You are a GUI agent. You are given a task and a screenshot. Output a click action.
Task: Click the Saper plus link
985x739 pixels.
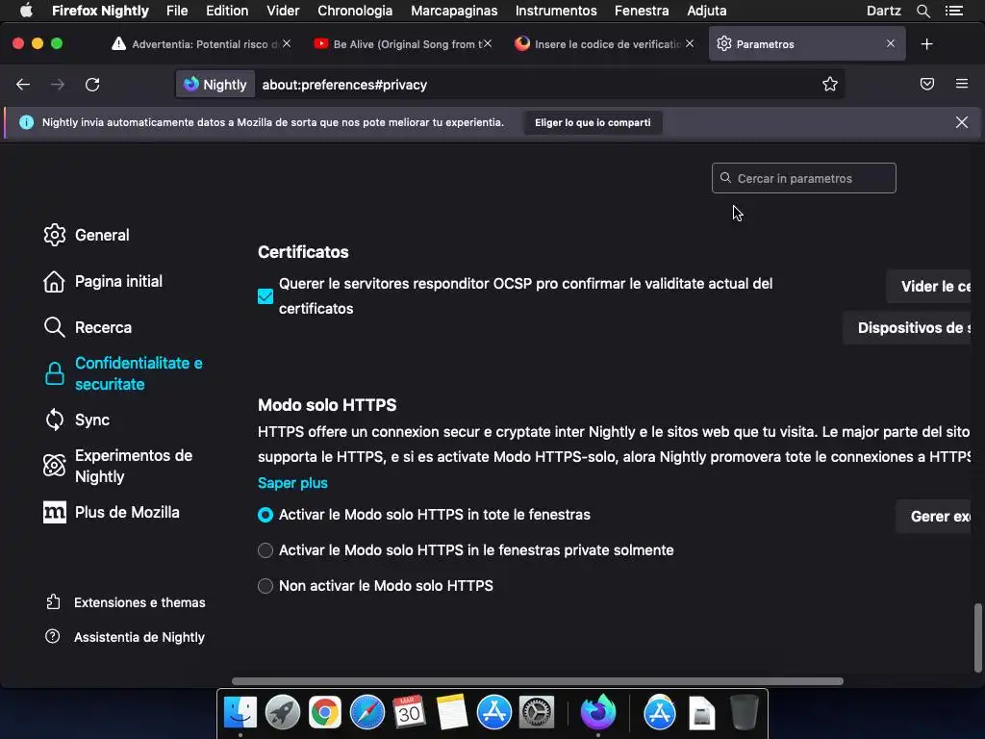(292, 483)
